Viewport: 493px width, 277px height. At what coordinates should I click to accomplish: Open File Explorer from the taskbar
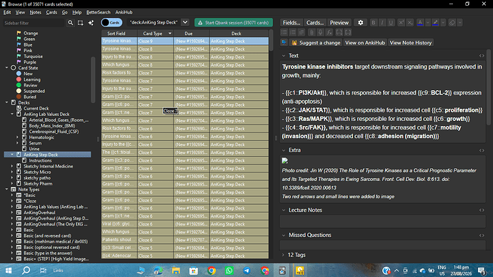(x=176, y=271)
